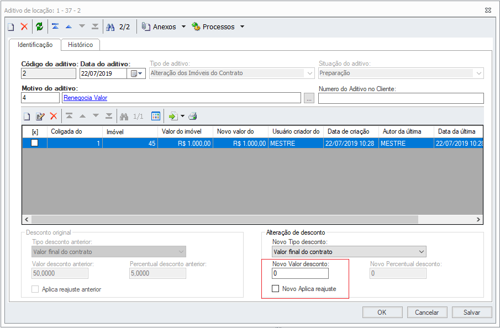This screenshot has width=500, height=328.
Task: Switch to Identificação tab
Action: [35, 45]
